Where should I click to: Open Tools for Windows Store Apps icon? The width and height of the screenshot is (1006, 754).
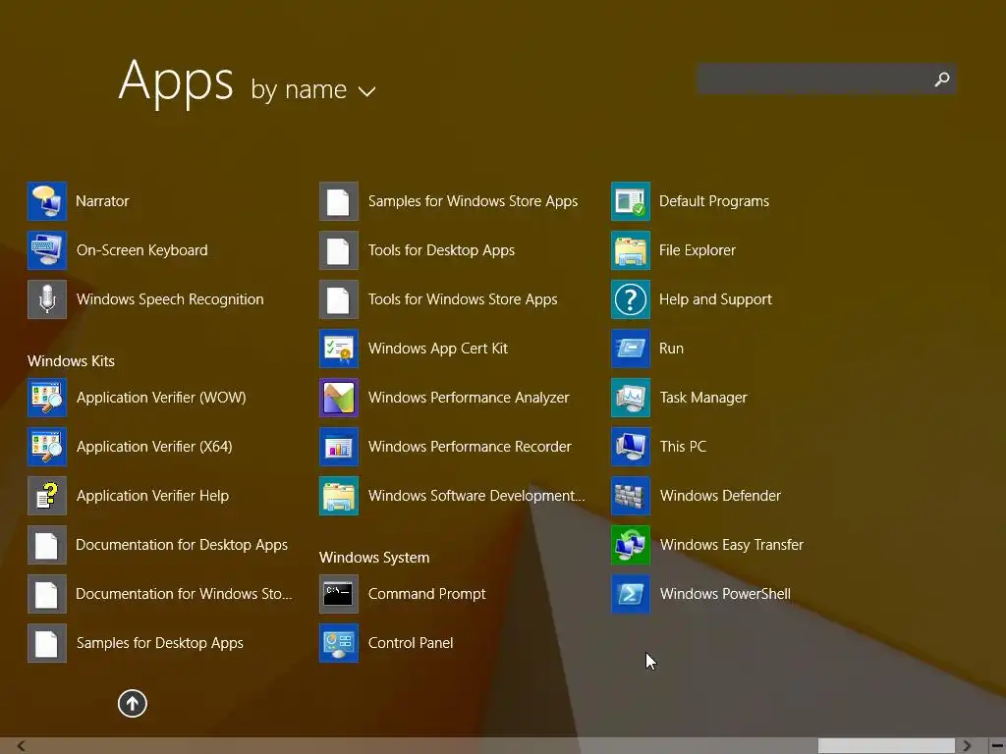(x=339, y=299)
